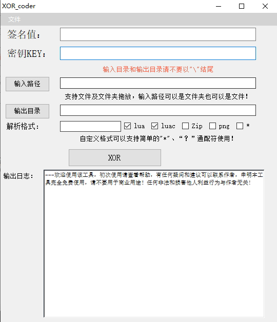Click the red warning text about 目录
277x322 pixels.
[158, 69]
